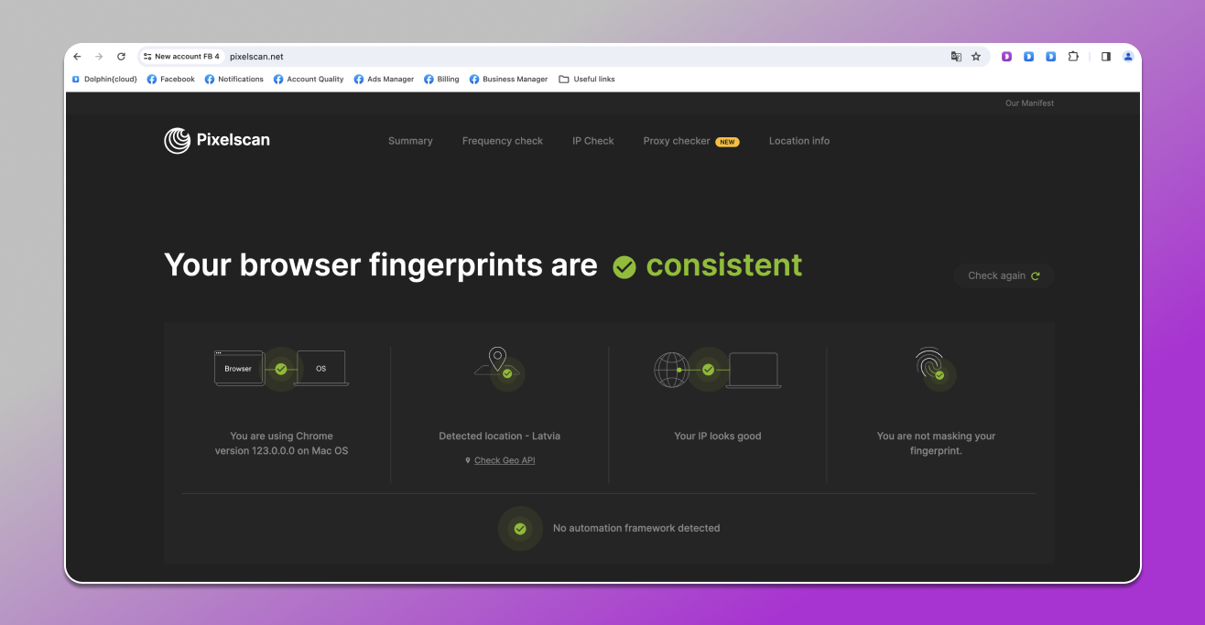The height and width of the screenshot is (625, 1205).
Task: Open the Useful links bookmark folder
Action: coord(587,80)
